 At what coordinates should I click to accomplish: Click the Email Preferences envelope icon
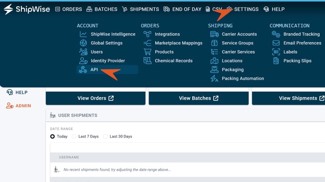276,43
